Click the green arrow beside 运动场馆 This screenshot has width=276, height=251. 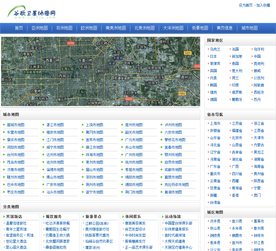tap(163, 217)
